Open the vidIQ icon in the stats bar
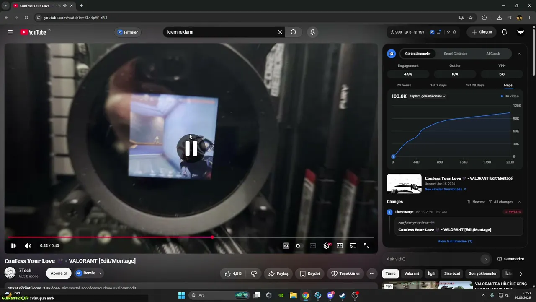Viewport: 536px width, 302px height. 432,32
